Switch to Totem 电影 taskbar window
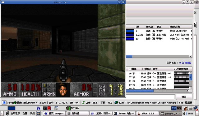Image resolution: width=199 pixels, height=116 pixels. point(124,114)
